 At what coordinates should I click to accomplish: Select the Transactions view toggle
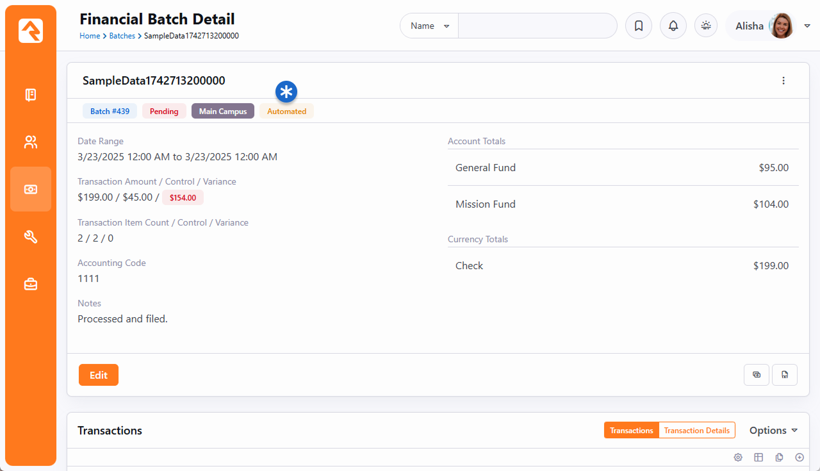click(x=631, y=431)
